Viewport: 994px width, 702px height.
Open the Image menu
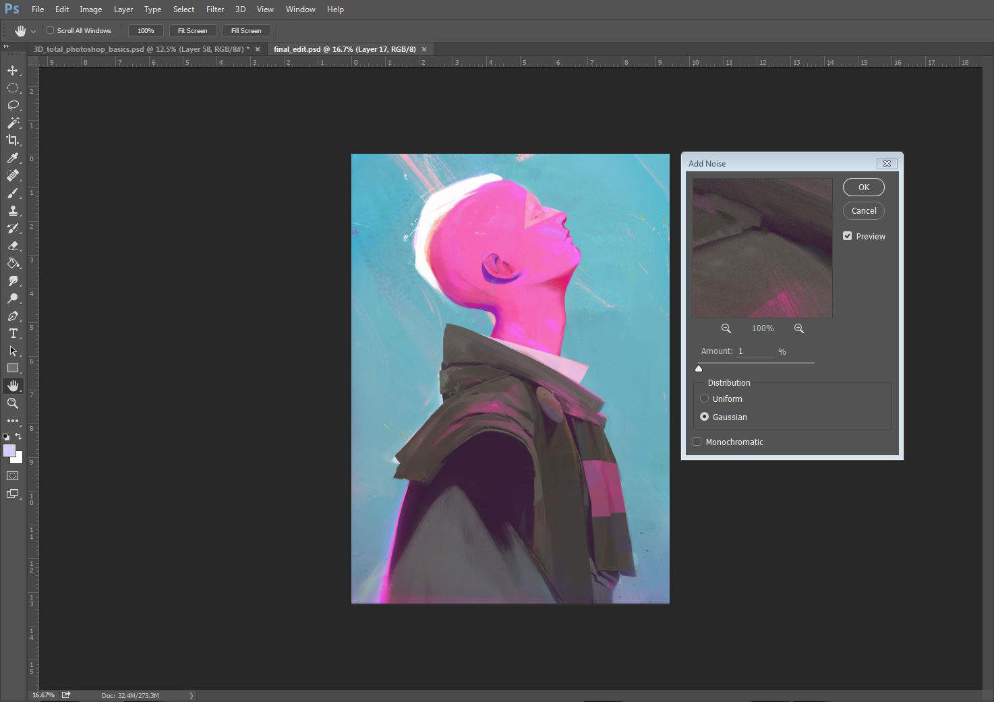(91, 9)
